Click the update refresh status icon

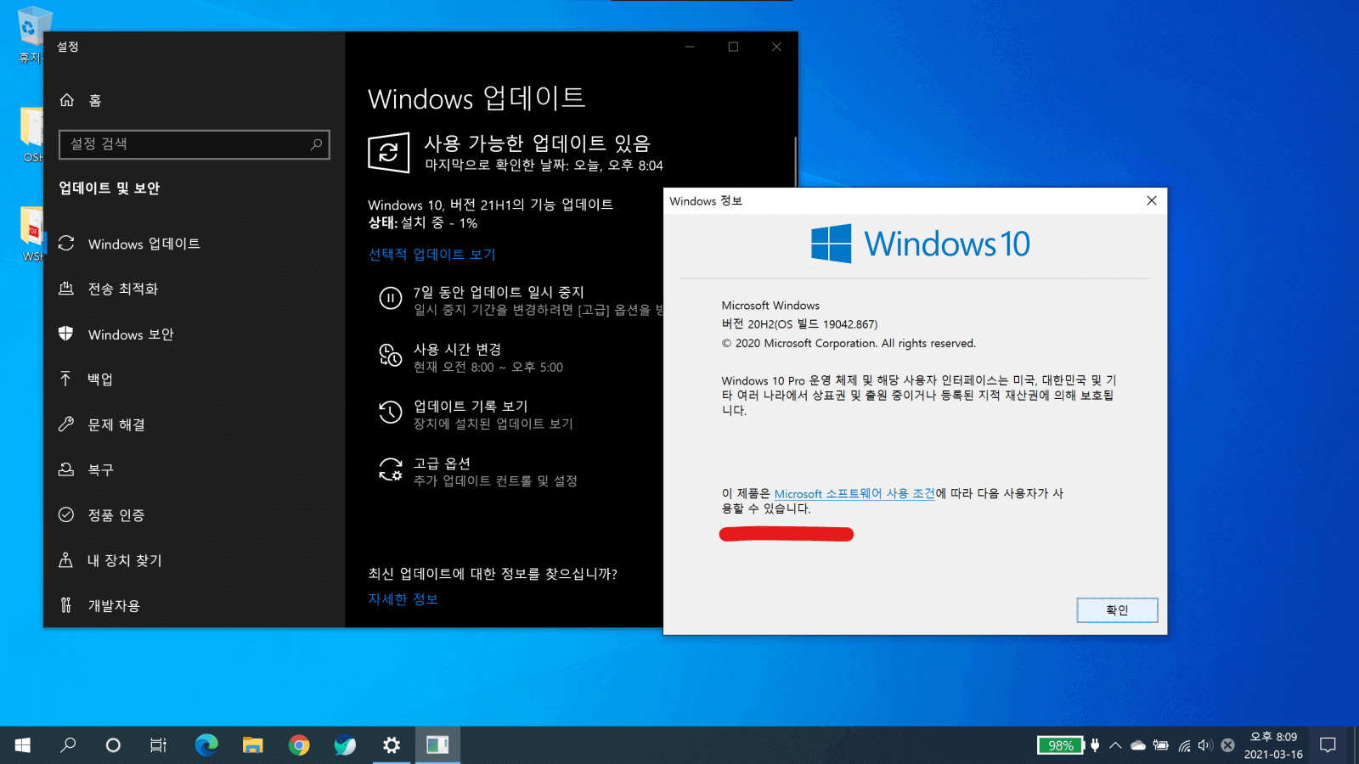point(389,153)
